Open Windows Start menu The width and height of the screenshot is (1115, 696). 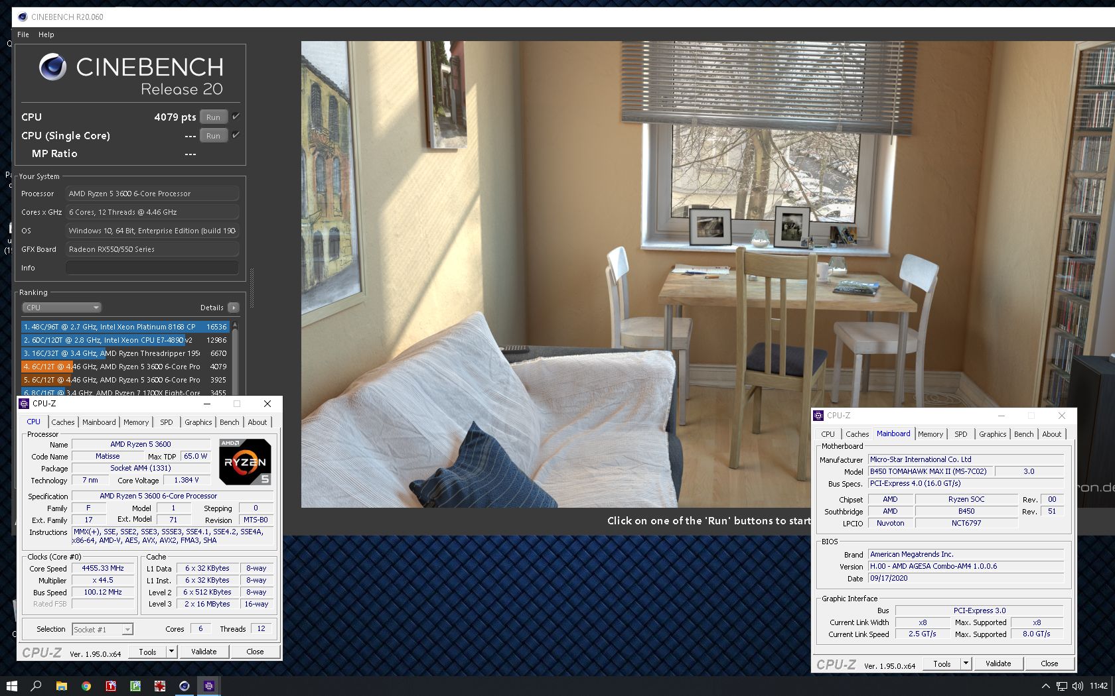coord(11,686)
